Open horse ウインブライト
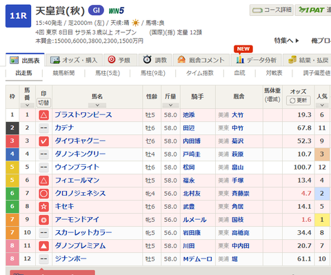 pos(77,167)
